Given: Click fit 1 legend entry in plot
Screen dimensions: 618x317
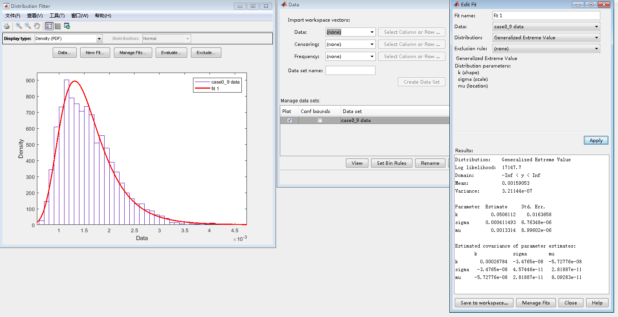Looking at the screenshot, I should [x=215, y=89].
